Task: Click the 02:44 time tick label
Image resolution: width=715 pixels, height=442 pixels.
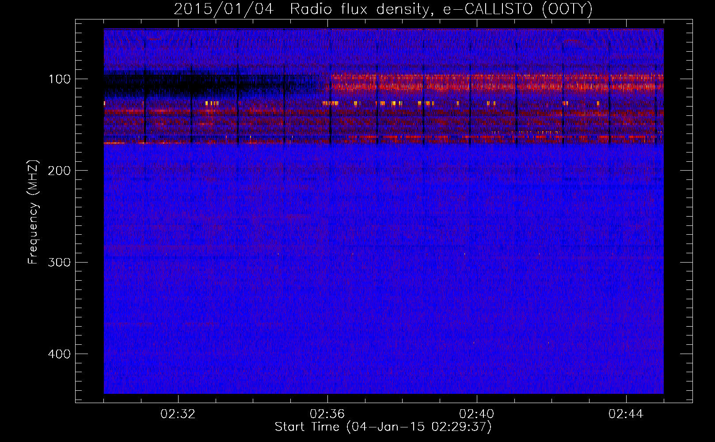Action: (626, 414)
